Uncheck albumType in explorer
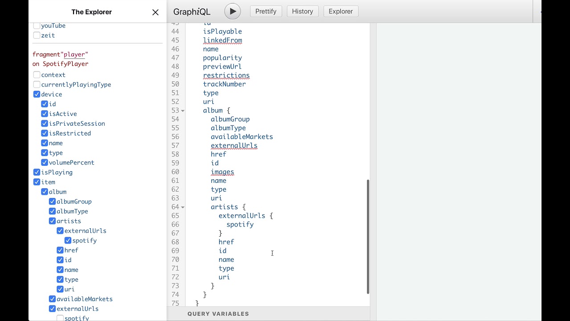This screenshot has width=570, height=321. click(53, 211)
